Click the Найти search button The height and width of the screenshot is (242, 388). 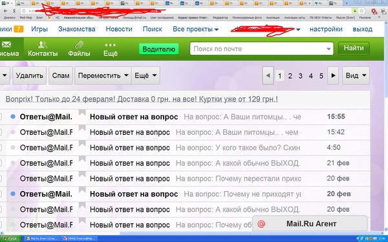click(x=354, y=48)
